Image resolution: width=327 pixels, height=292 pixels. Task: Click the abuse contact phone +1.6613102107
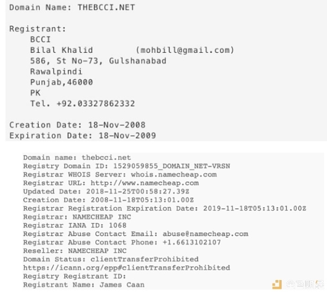coord(192,243)
